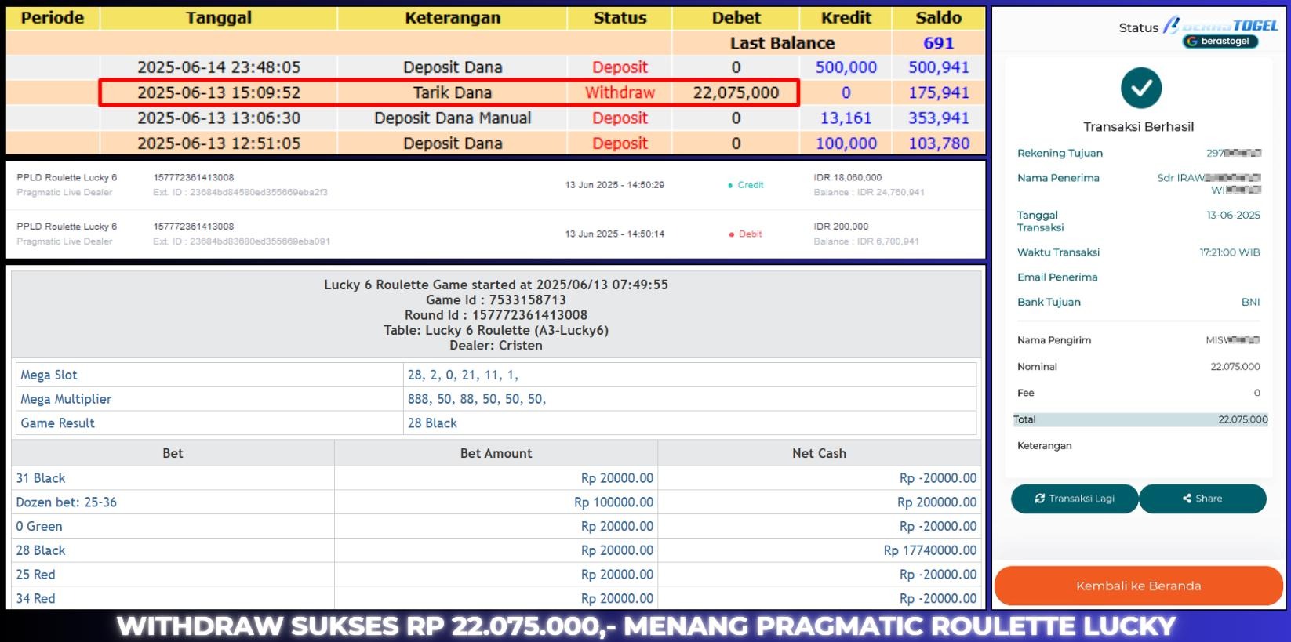This screenshot has width=1291, height=642.
Task: Click debet amount 22,075,000
Action: point(736,92)
